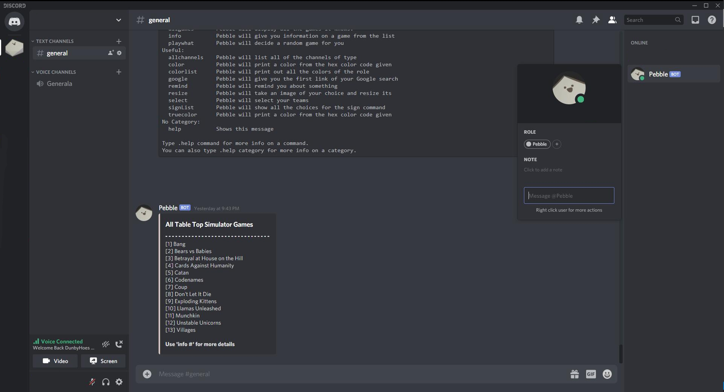Open the attachment plus button
The height and width of the screenshot is (392, 724).
147,374
